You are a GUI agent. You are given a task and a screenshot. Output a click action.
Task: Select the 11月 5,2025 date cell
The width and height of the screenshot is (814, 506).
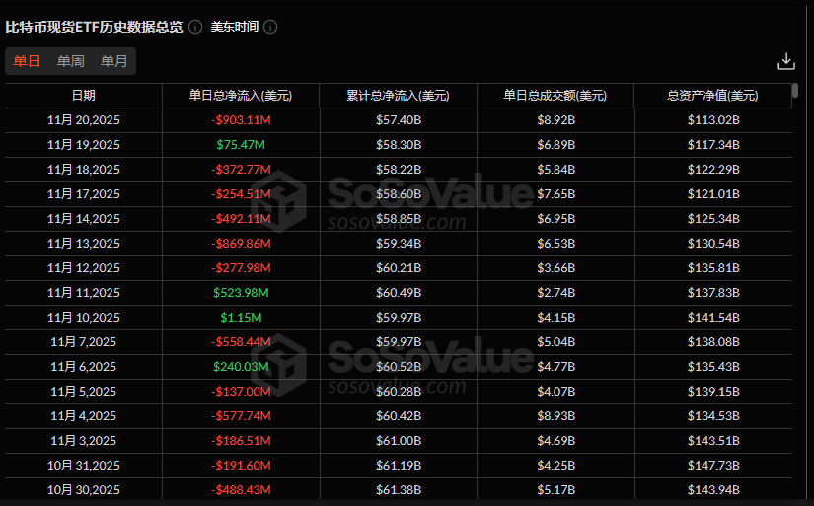84,392
